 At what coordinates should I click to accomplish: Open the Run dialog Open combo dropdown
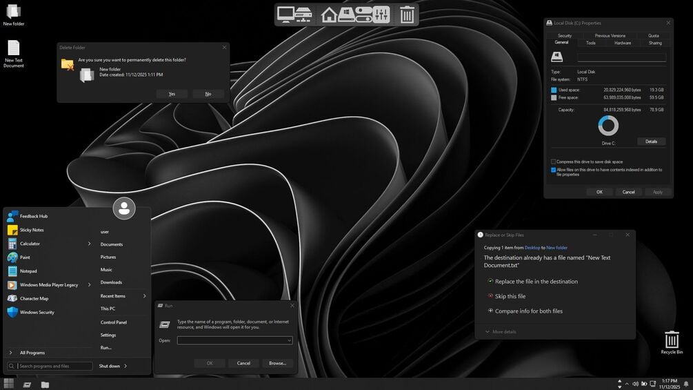tap(289, 340)
